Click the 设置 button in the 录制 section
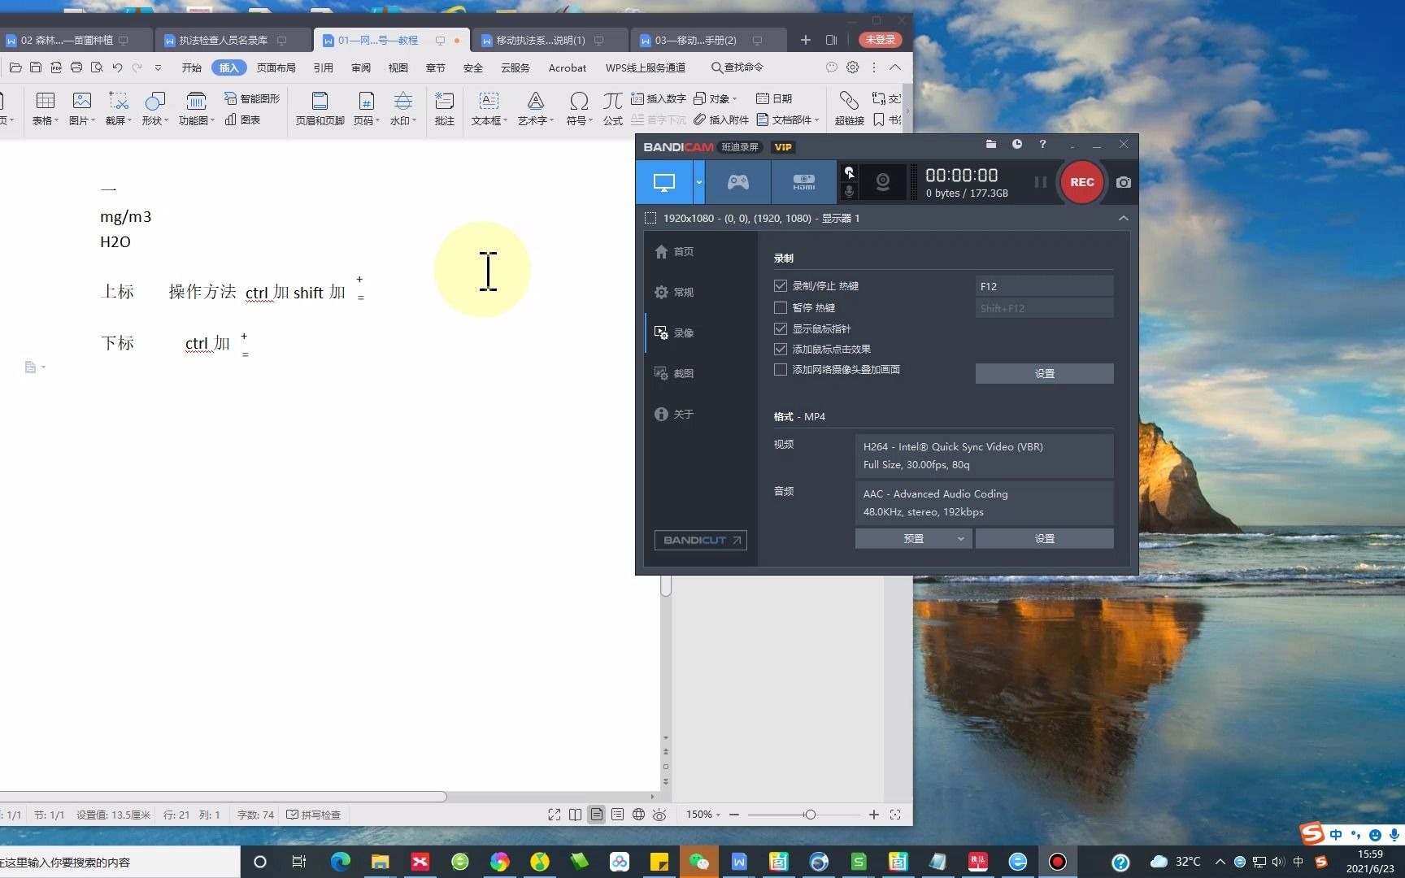 (1044, 373)
